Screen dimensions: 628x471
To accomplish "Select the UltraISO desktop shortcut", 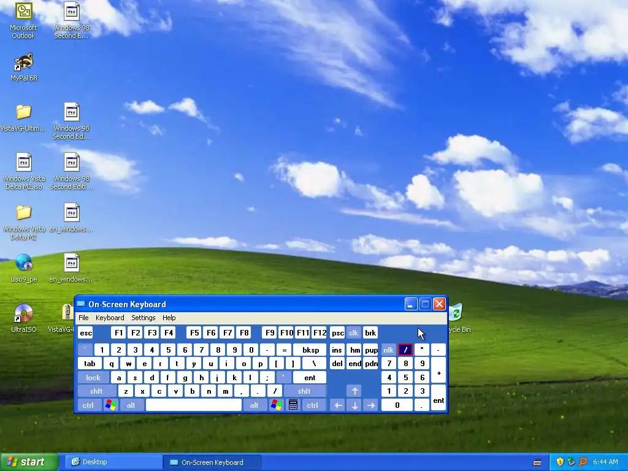I will click(24, 318).
